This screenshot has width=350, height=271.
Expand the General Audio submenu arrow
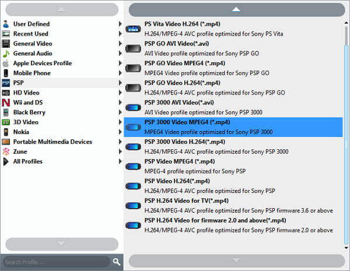click(120, 53)
